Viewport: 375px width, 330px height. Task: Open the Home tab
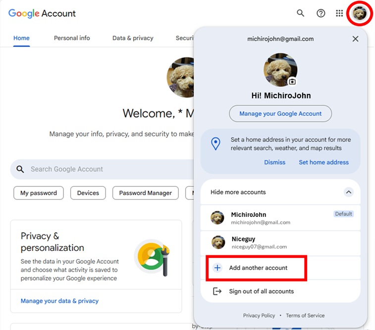tap(21, 38)
